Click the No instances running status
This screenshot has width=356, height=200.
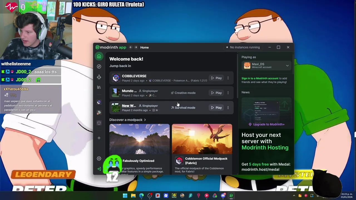(243, 47)
